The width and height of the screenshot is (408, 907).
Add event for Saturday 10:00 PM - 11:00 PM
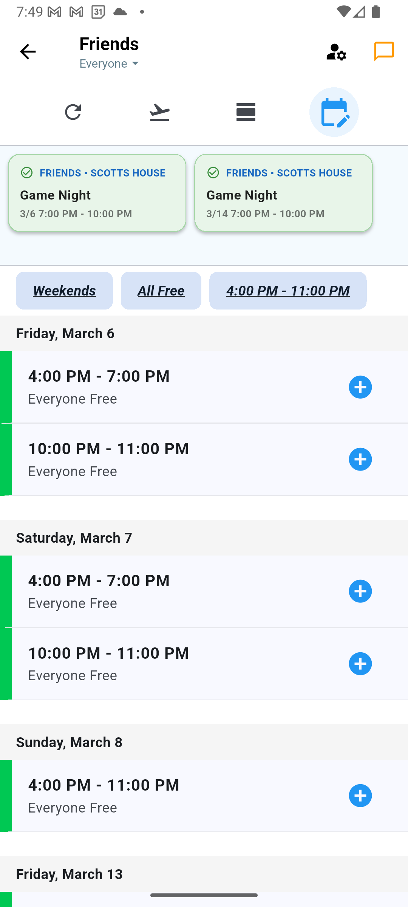click(360, 664)
